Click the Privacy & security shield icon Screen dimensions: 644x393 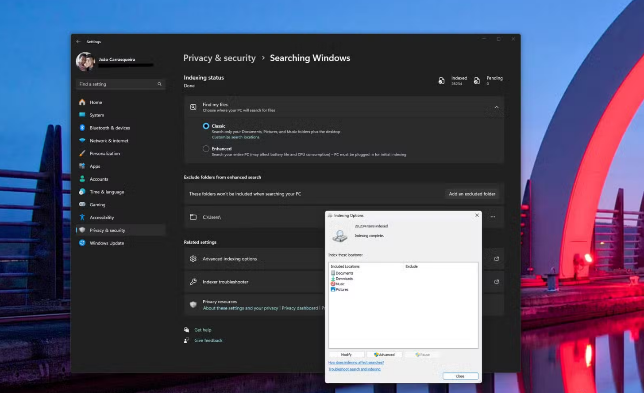click(82, 230)
